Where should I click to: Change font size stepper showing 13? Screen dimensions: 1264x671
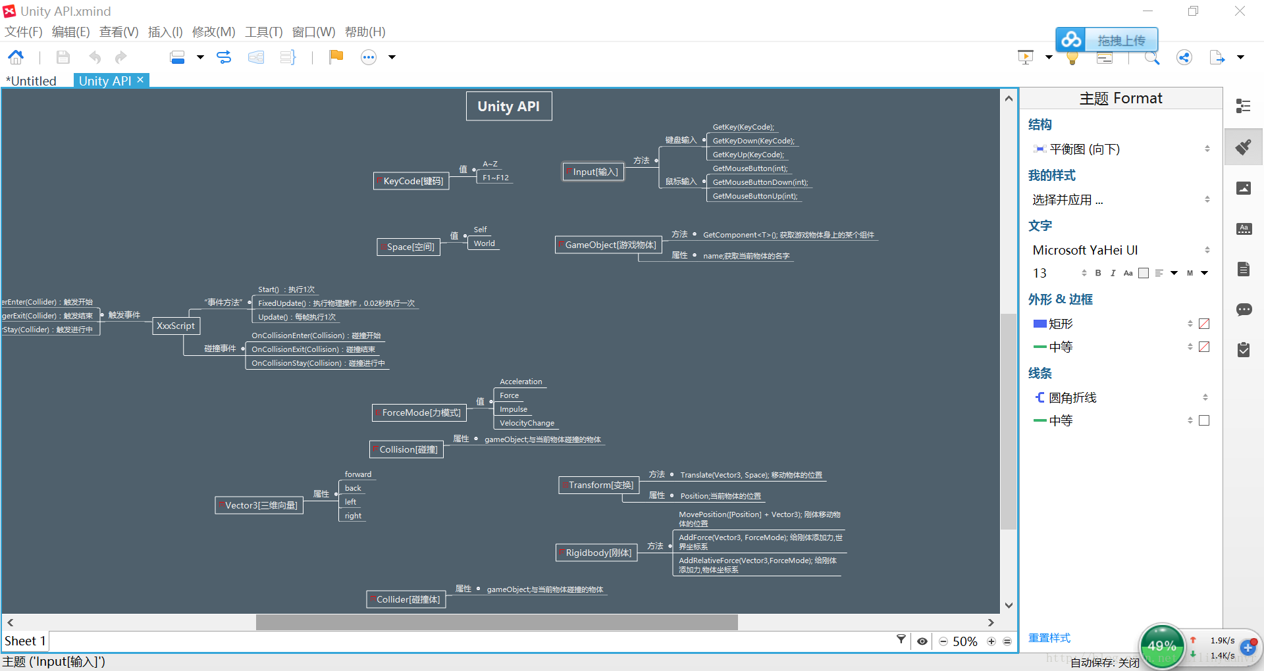coord(1084,273)
